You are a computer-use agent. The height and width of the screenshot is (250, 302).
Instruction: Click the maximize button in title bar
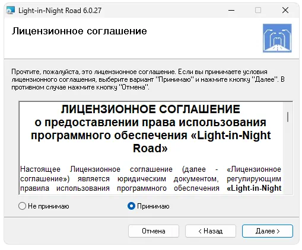coord(258,10)
